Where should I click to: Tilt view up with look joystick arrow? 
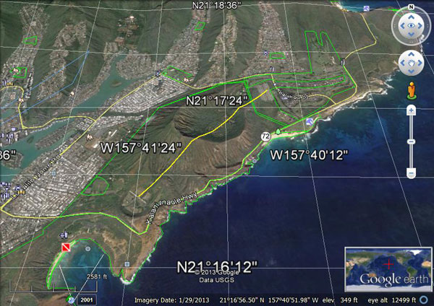coord(410,17)
